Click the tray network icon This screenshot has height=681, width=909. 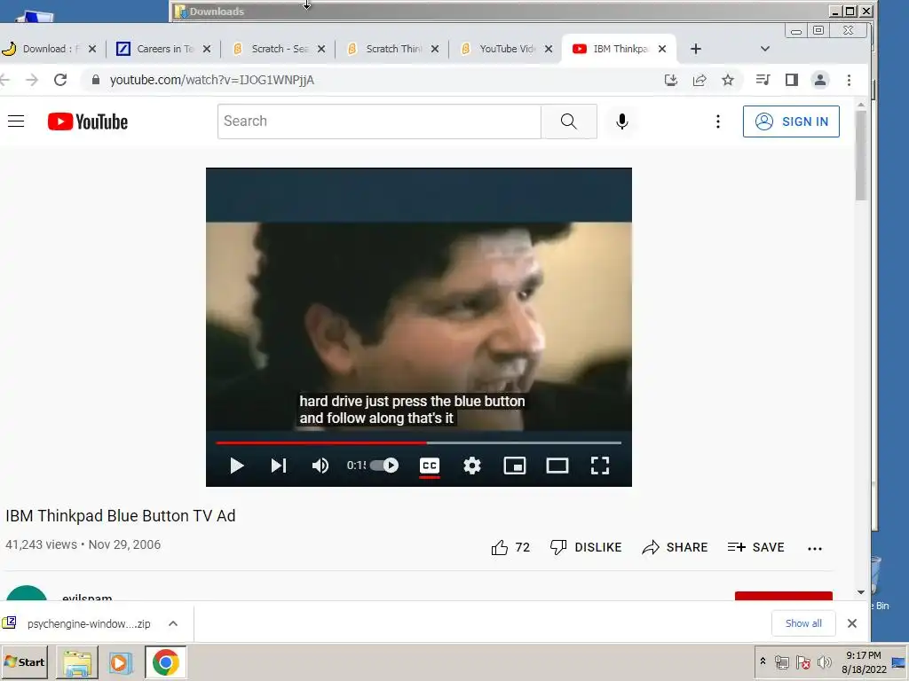(781, 661)
